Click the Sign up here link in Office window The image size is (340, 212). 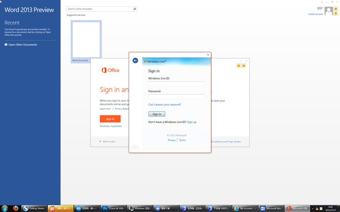tap(235, 142)
